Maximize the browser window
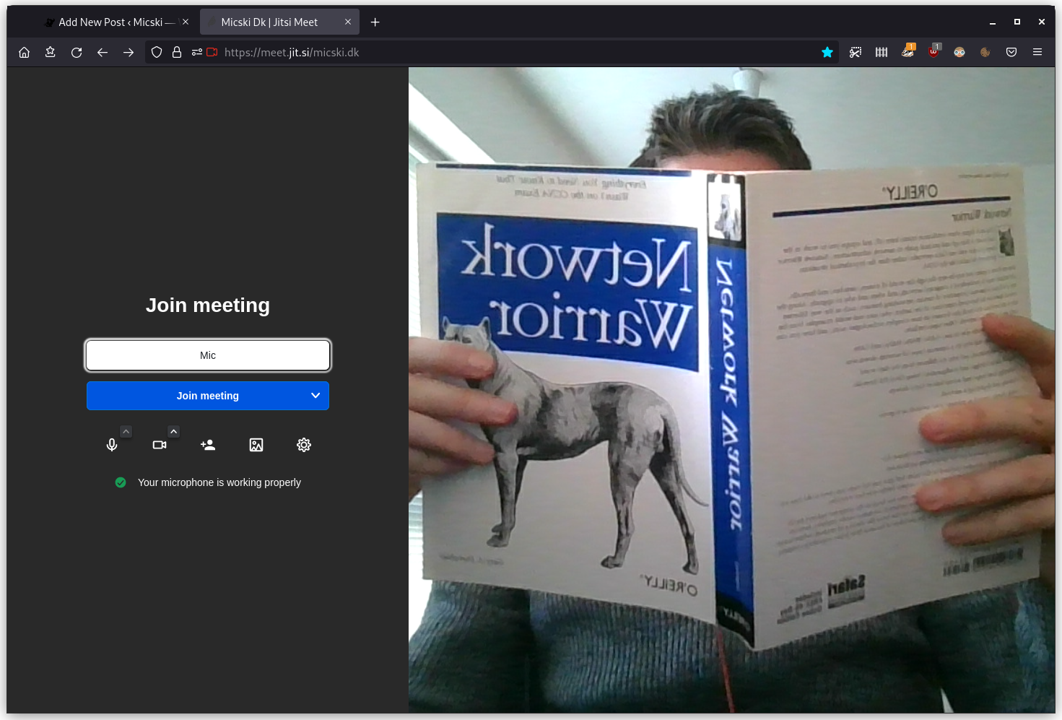Screen dimensions: 1062x720 [x=1017, y=22]
